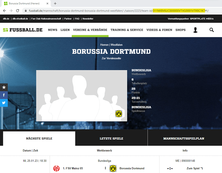Focus the URL address bar
222x173 pixels.
pos(119,11)
